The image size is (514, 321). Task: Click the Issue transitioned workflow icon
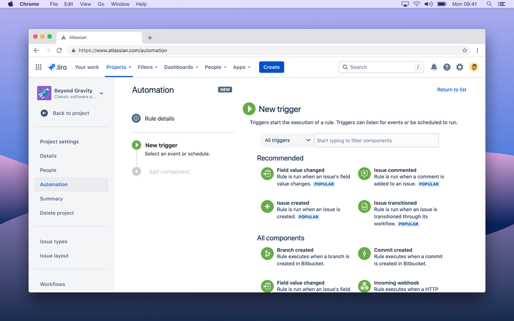[x=364, y=206]
